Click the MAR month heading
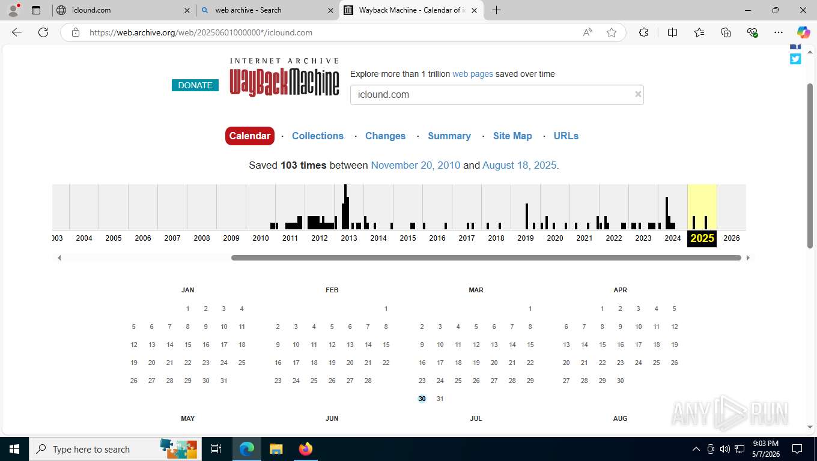This screenshot has width=817, height=461. (x=476, y=290)
